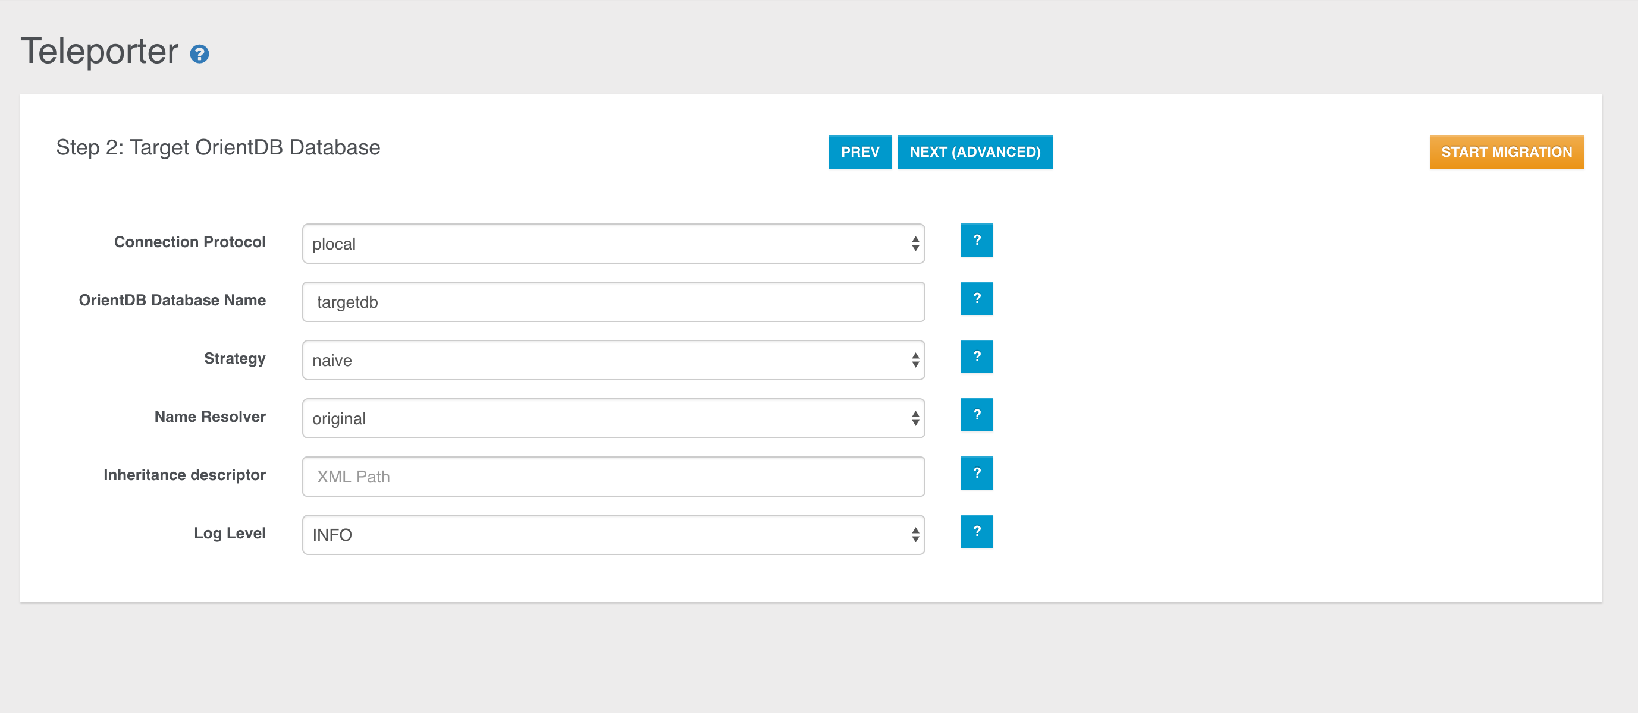The height and width of the screenshot is (713, 1638).
Task: Open Name Resolver dropdown set to original
Action: [613, 419]
